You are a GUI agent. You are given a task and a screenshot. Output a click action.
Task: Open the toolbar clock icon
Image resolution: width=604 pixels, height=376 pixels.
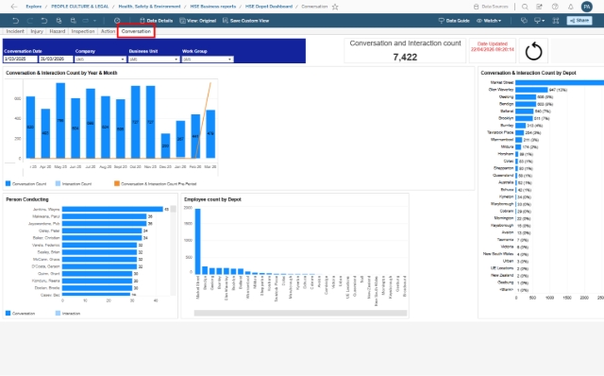(x=117, y=21)
